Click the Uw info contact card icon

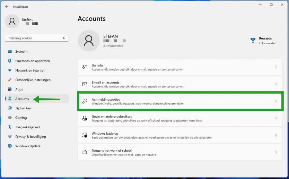click(x=84, y=67)
